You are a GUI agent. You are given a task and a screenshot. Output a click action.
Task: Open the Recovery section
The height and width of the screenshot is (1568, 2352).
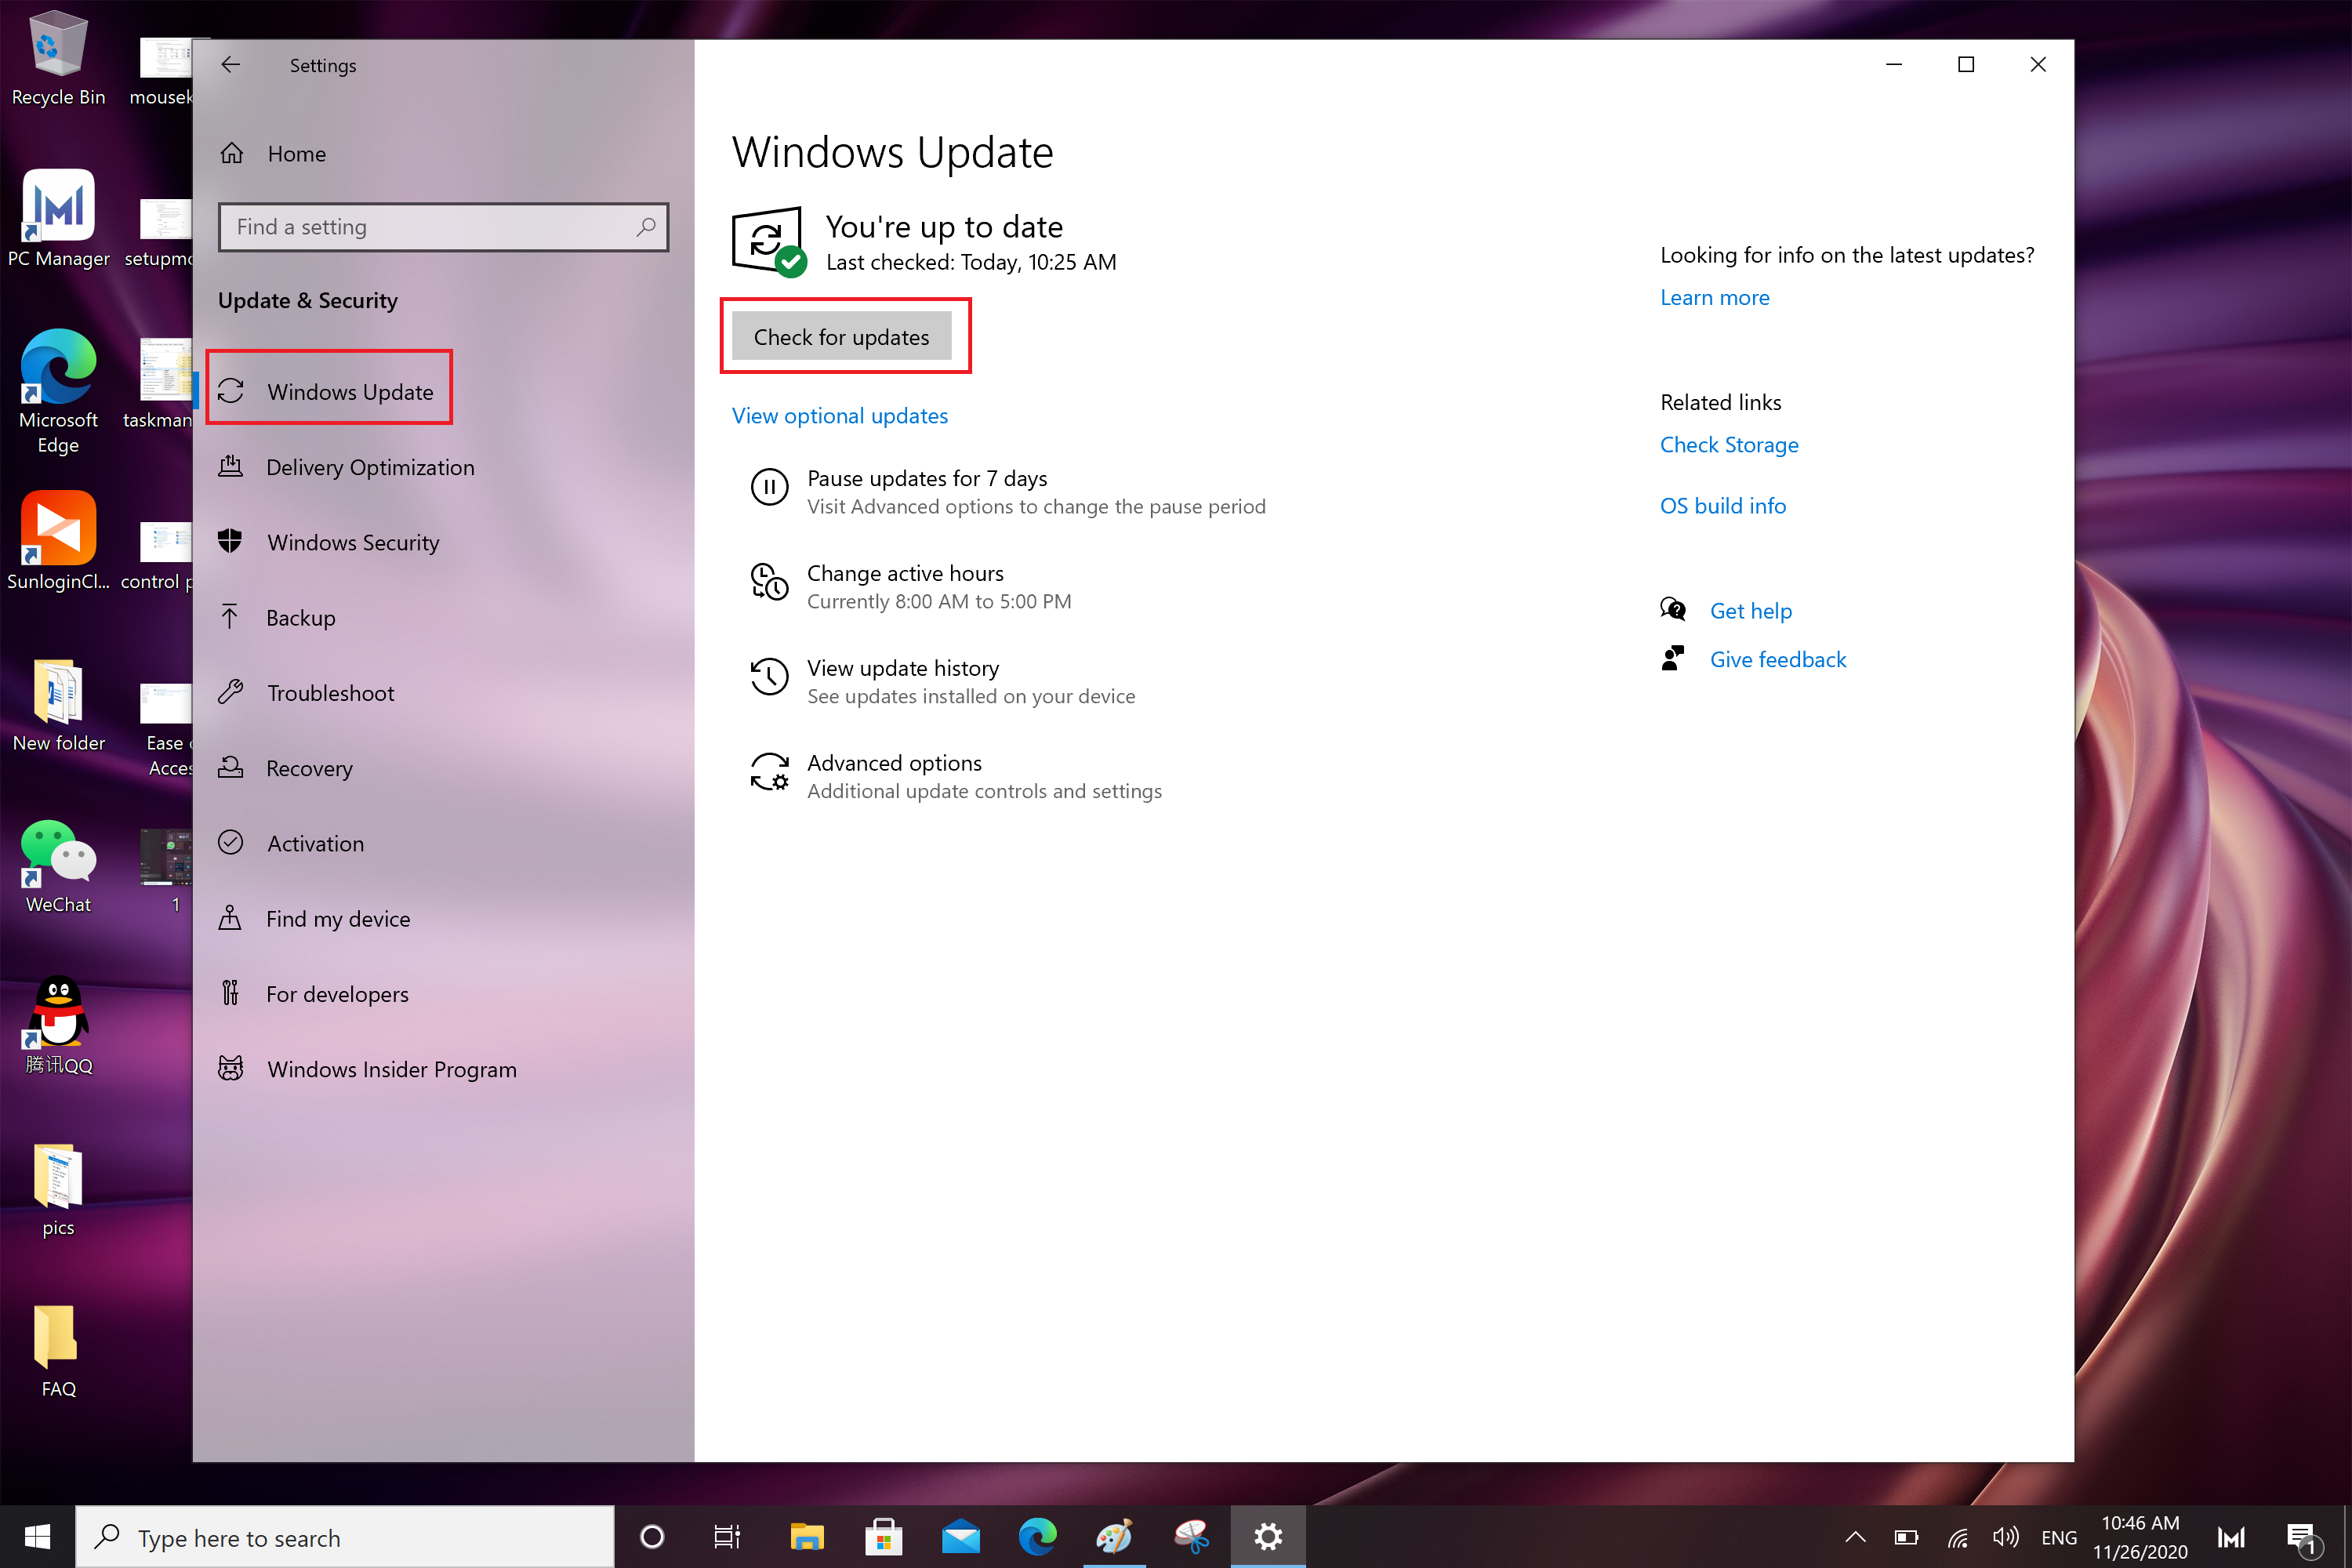(x=309, y=768)
